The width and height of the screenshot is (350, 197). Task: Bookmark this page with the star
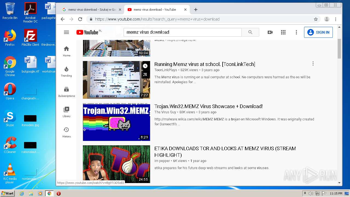click(x=316, y=19)
